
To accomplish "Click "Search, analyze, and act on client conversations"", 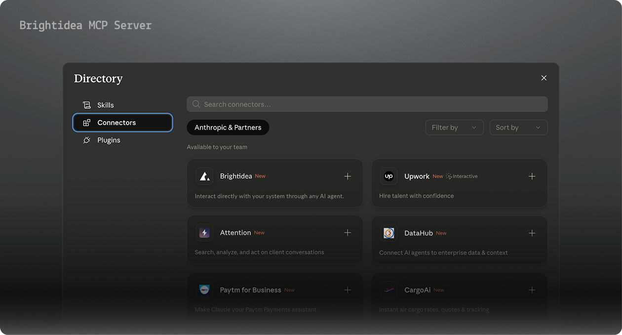I will [x=259, y=252].
